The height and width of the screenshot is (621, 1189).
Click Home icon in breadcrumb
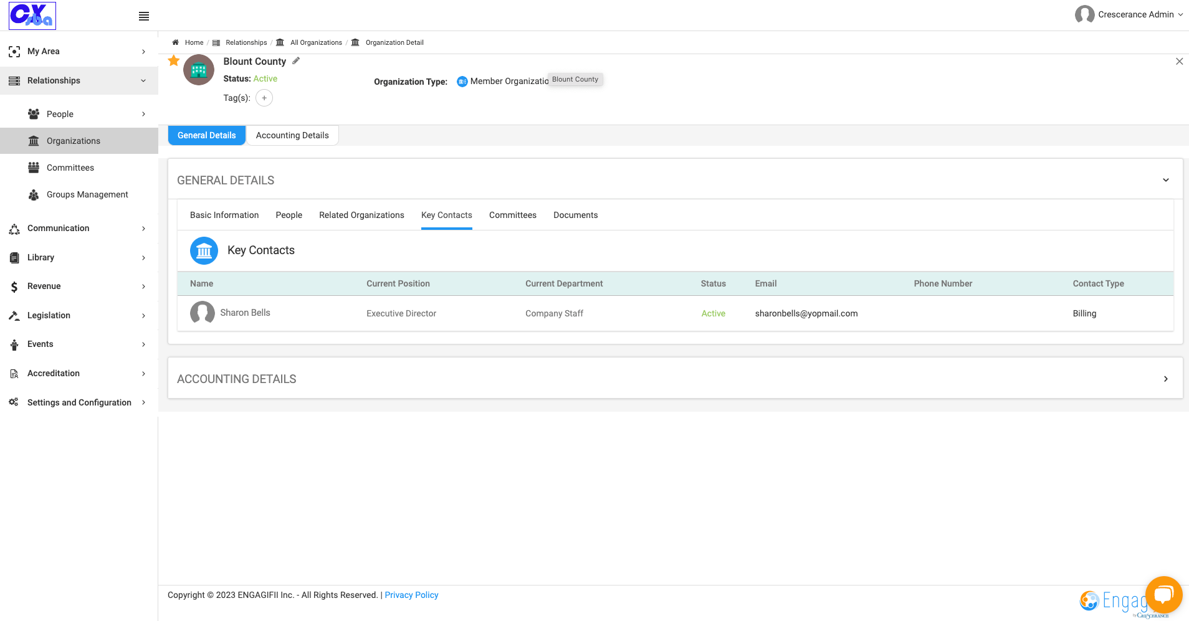click(176, 42)
